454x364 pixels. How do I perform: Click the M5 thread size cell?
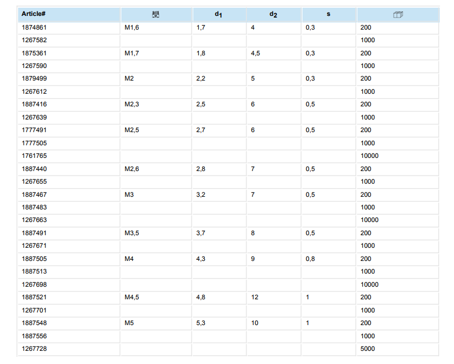(x=130, y=323)
